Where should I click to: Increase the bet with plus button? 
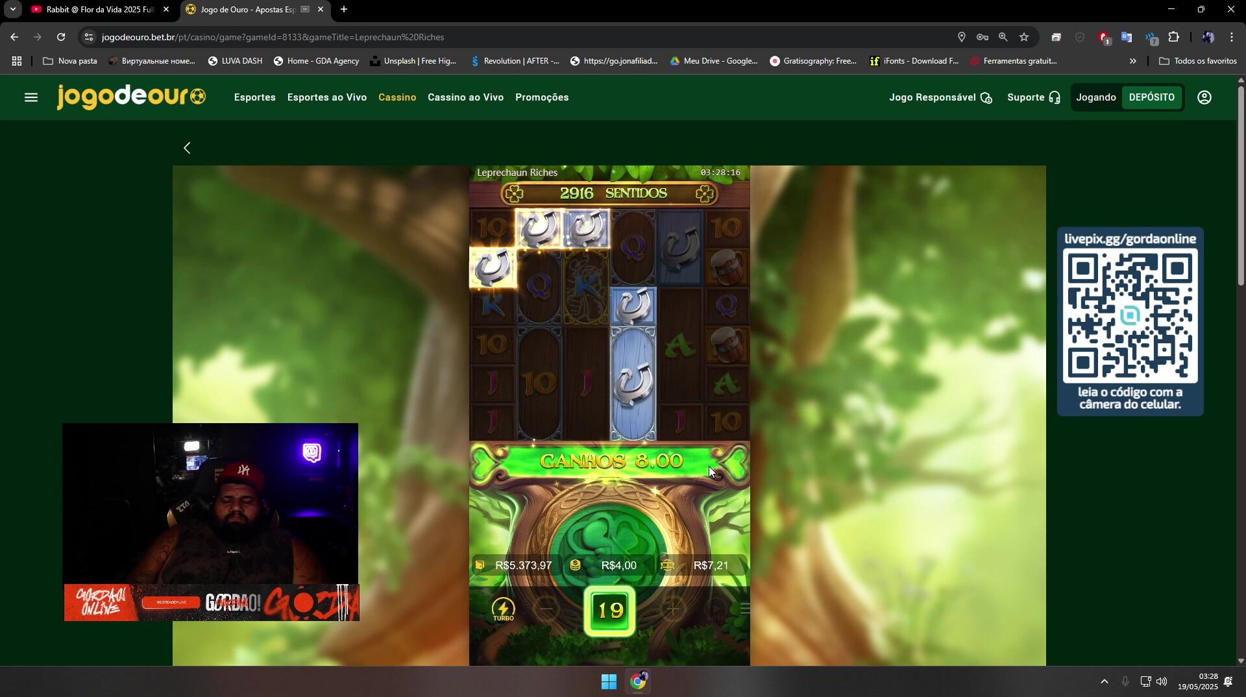coord(673,609)
